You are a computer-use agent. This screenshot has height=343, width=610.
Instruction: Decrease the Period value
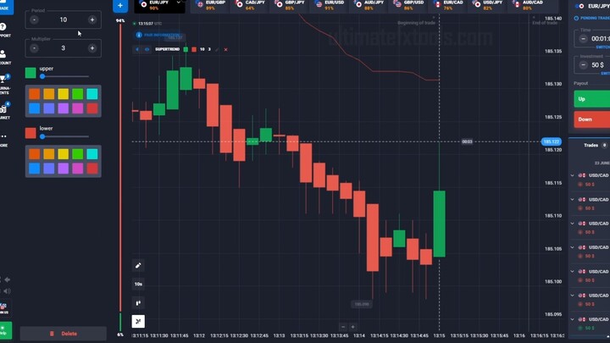[34, 19]
